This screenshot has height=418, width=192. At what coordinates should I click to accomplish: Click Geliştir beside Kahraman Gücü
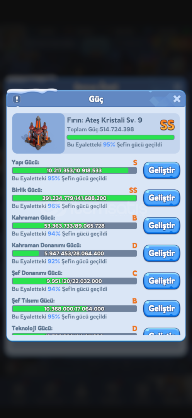point(162,226)
